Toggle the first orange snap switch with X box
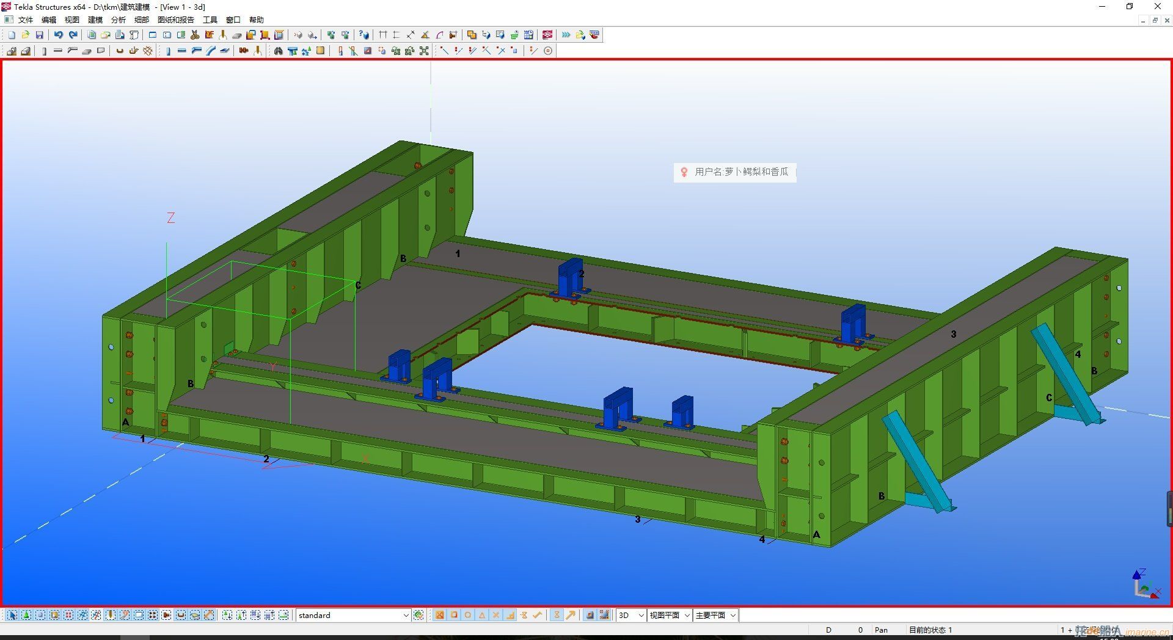 pos(439,615)
